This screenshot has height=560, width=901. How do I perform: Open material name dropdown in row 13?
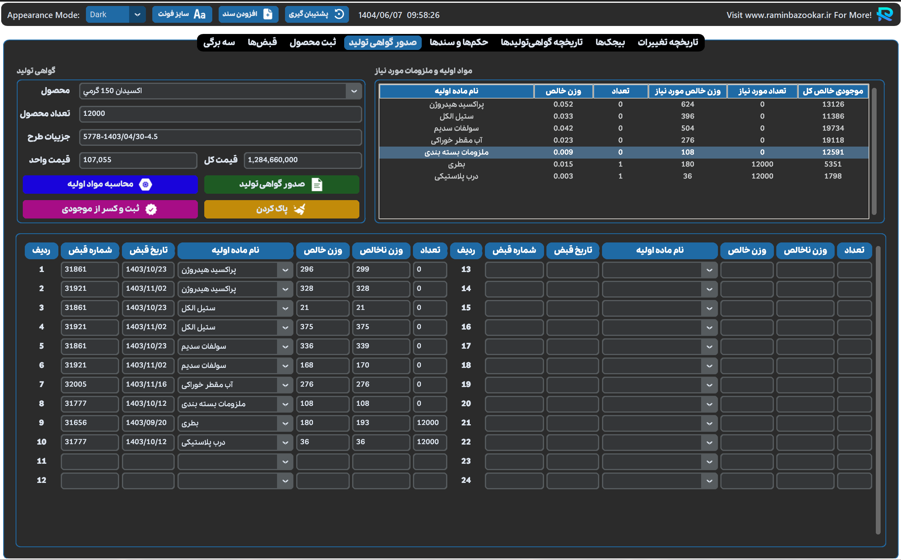[709, 270]
